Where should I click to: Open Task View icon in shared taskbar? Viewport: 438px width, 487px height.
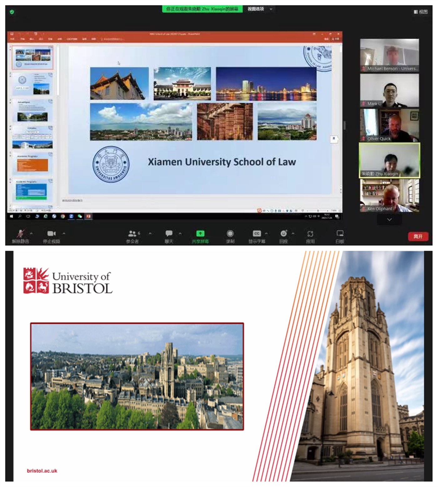(28, 216)
